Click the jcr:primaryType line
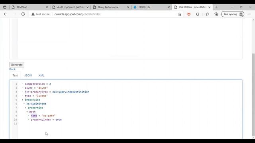 [55, 92]
